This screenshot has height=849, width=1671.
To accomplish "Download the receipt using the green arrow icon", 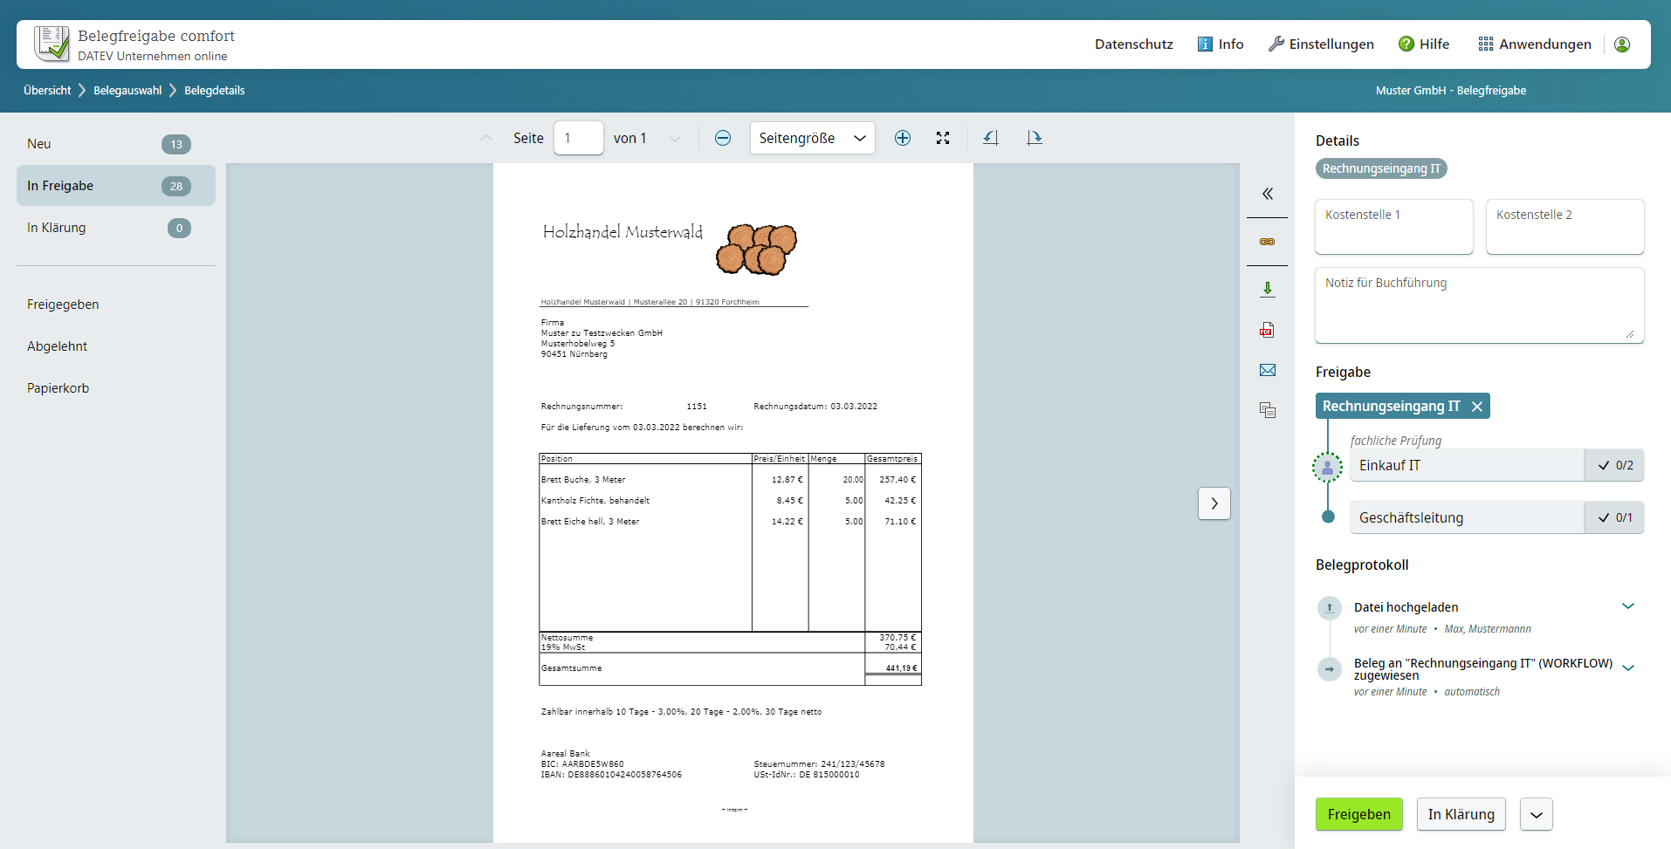I will pyautogui.click(x=1268, y=289).
